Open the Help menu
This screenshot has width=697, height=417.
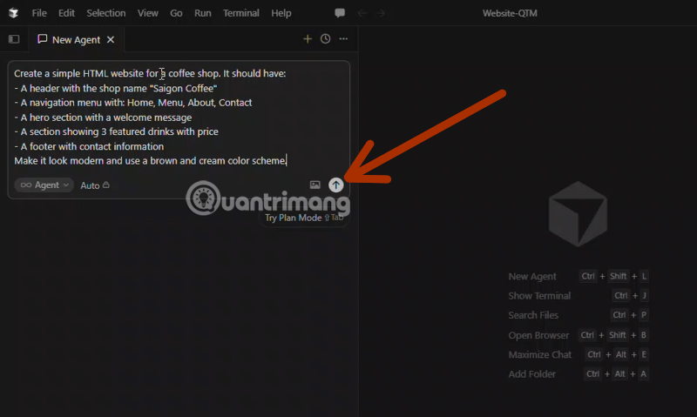281,13
